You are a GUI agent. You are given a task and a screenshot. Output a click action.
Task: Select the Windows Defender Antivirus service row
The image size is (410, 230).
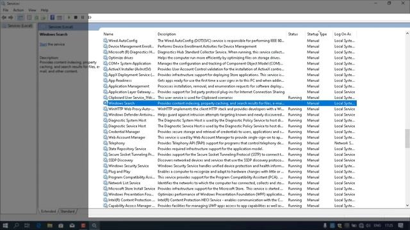[x=229, y=115]
